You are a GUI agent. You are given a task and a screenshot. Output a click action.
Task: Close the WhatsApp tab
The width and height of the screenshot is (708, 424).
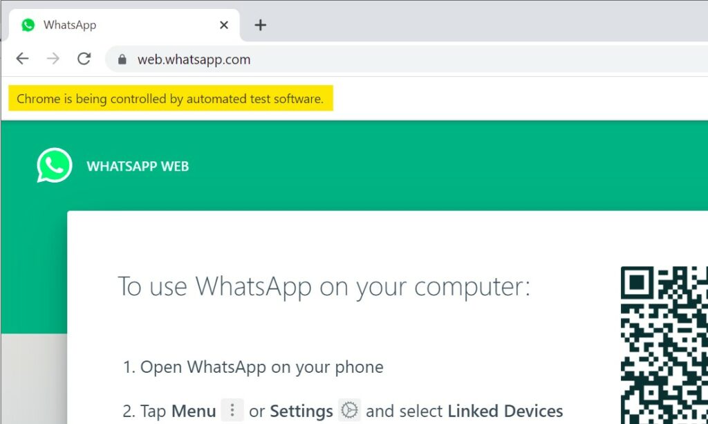pyautogui.click(x=224, y=26)
